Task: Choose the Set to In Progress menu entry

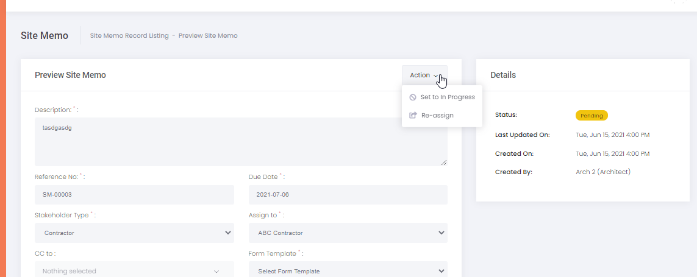Action: [447, 97]
